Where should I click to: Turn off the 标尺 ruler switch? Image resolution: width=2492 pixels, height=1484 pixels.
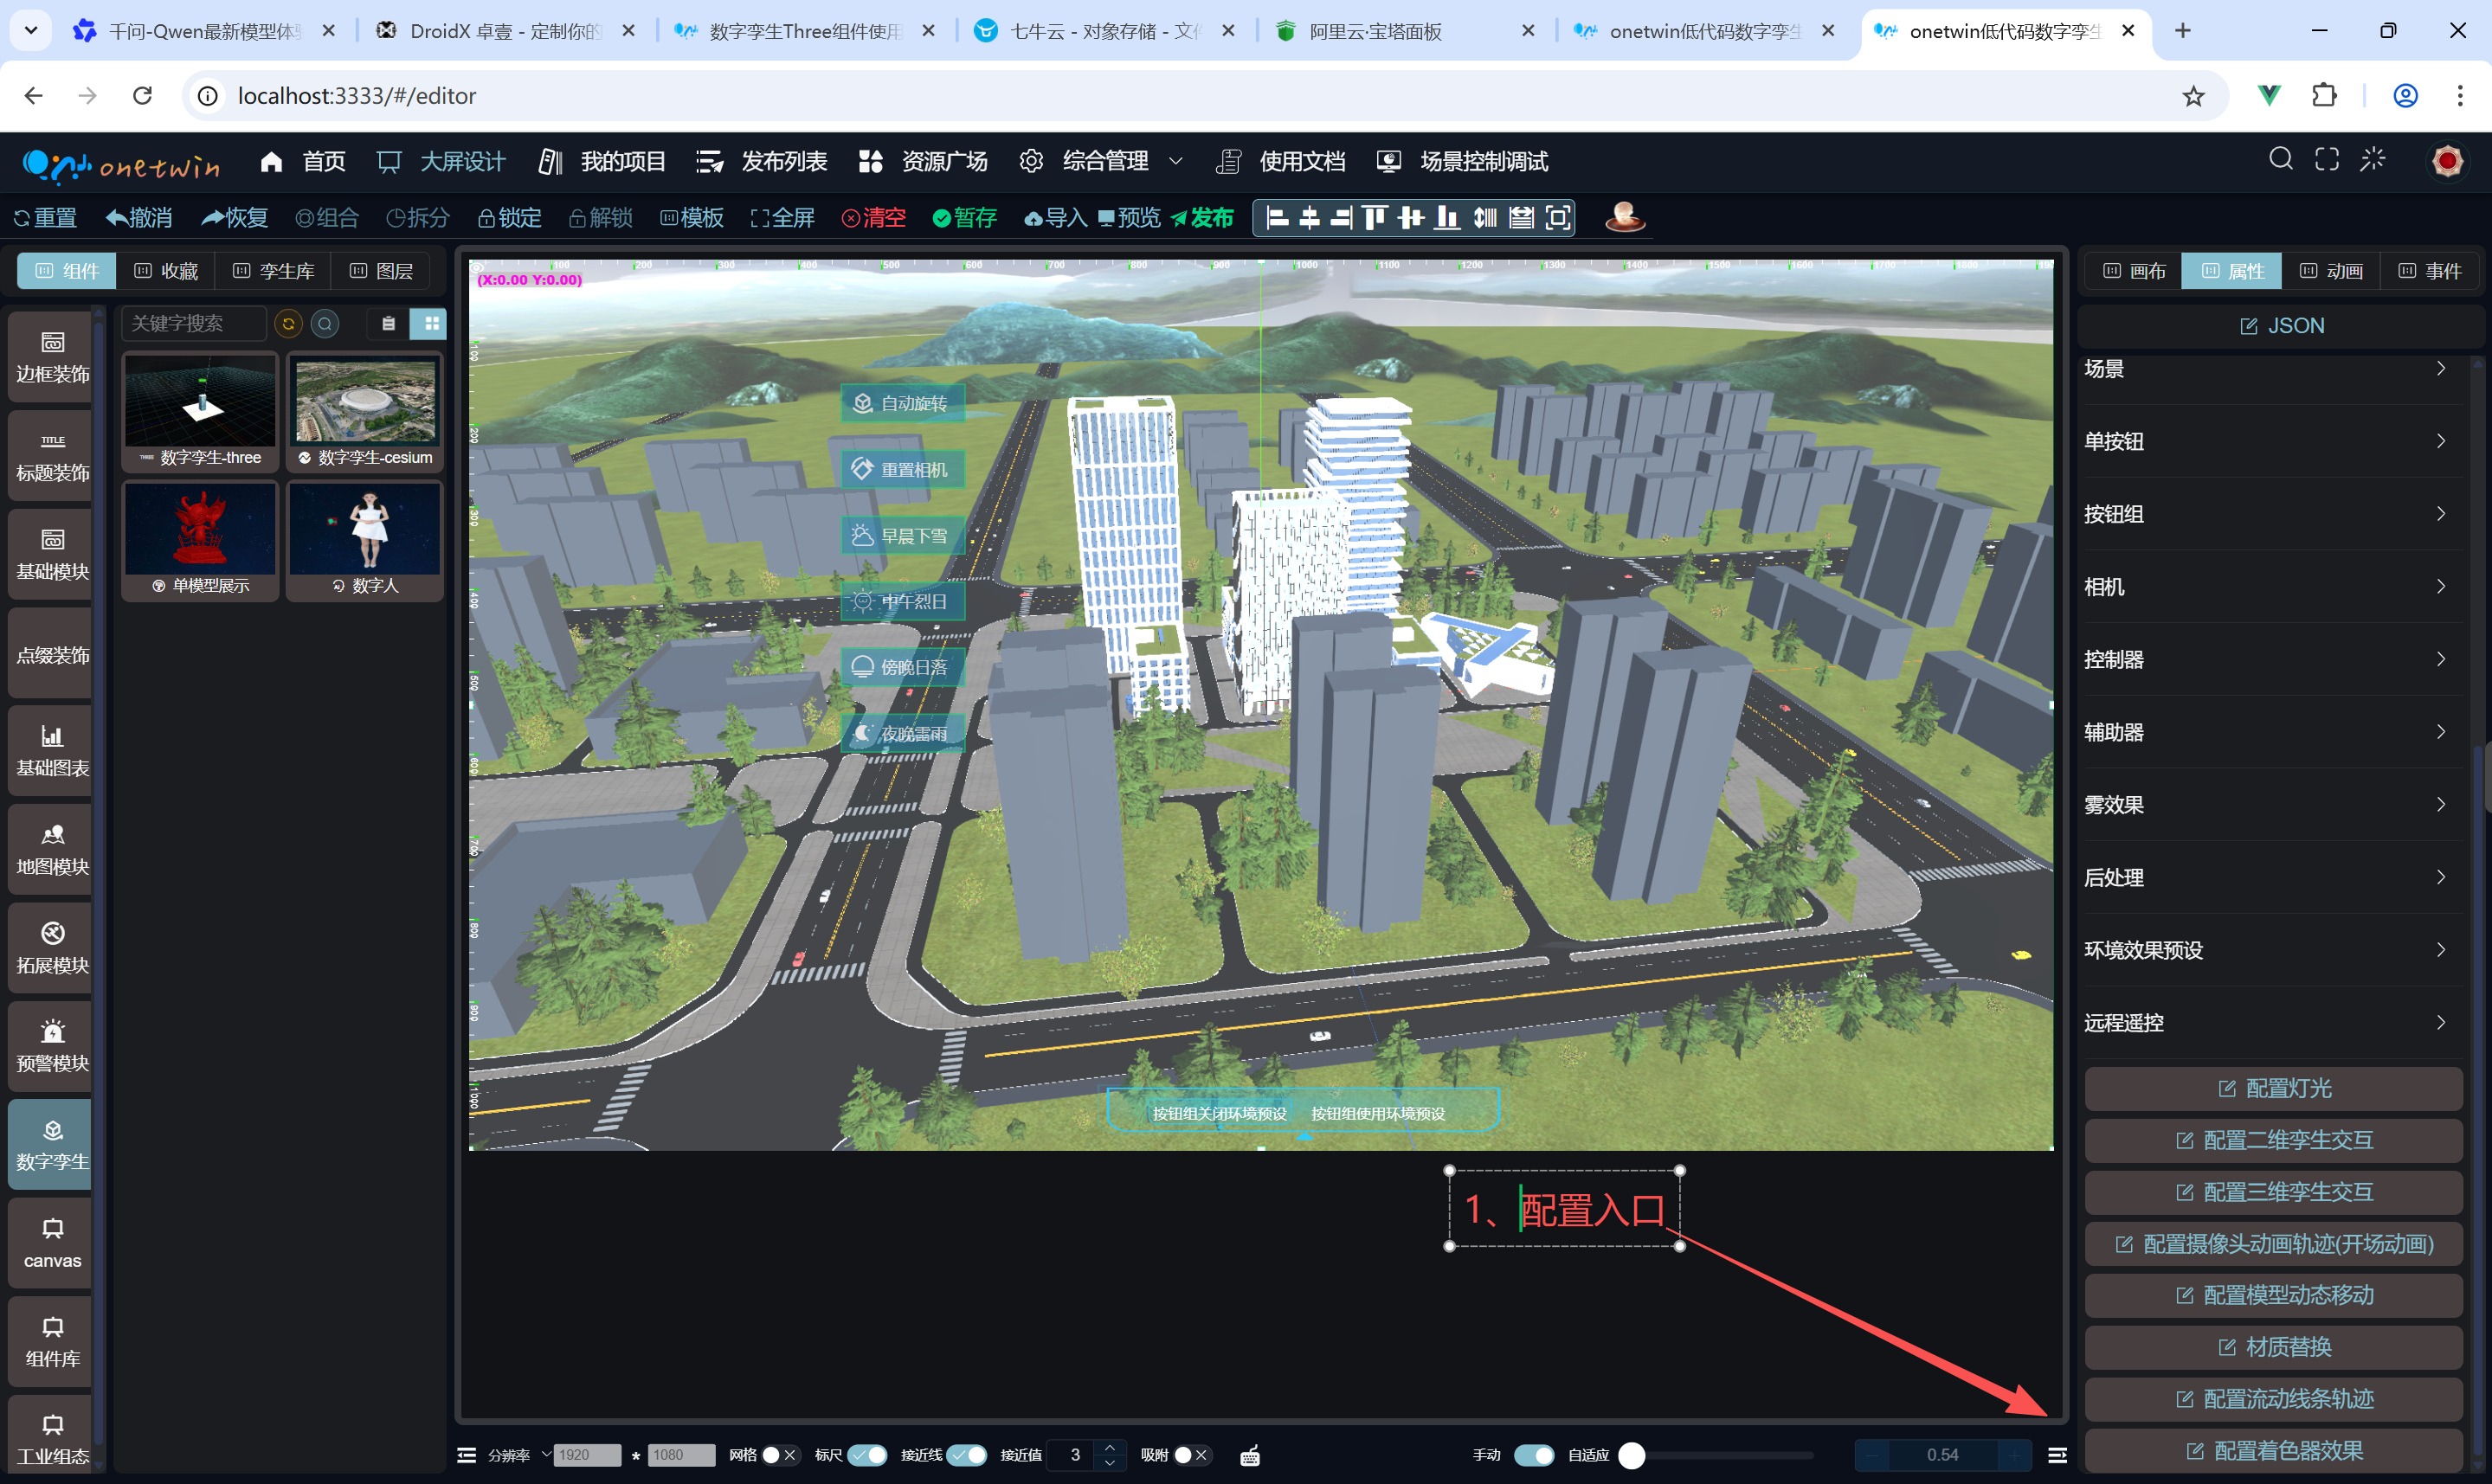click(x=867, y=1456)
